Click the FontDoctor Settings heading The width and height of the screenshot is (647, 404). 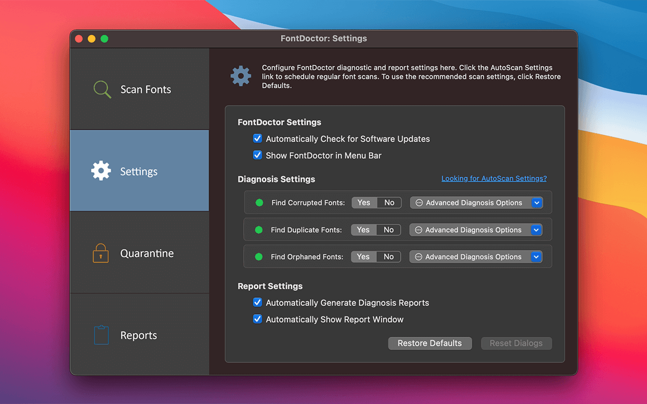click(279, 122)
